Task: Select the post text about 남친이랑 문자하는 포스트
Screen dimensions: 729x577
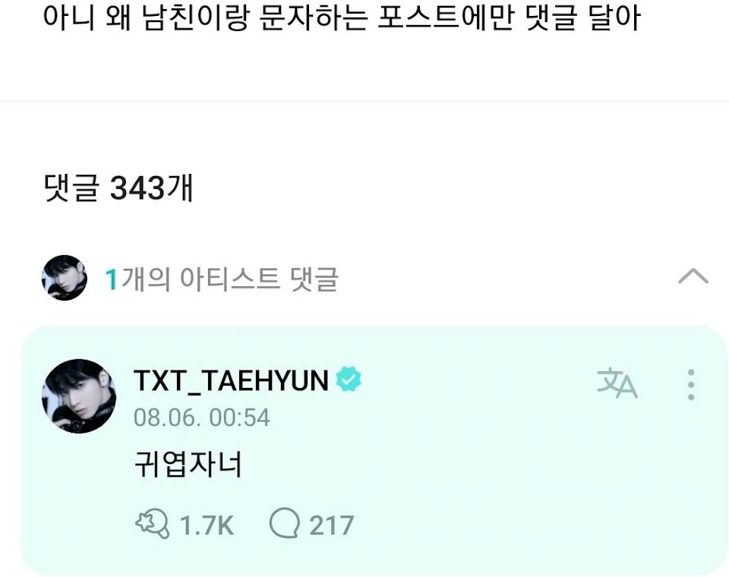Action: point(342,17)
